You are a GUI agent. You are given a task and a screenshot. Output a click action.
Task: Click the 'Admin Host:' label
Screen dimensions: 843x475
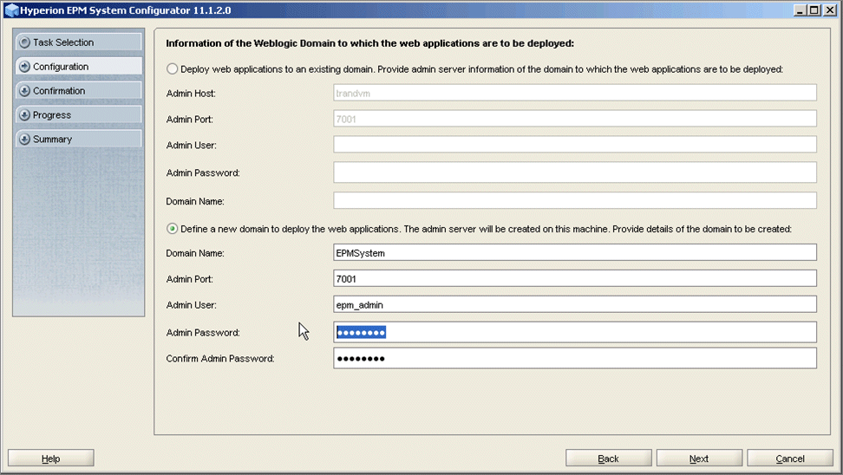click(191, 94)
